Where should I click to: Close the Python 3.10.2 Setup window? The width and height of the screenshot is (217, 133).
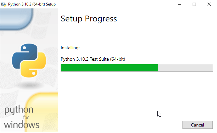point(209,4)
